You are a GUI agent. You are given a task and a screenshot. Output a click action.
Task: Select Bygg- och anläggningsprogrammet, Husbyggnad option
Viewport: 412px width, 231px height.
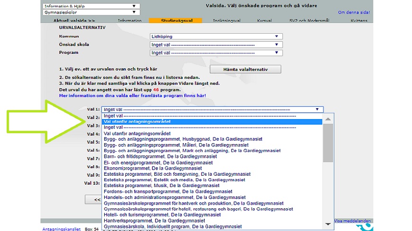click(x=212, y=139)
